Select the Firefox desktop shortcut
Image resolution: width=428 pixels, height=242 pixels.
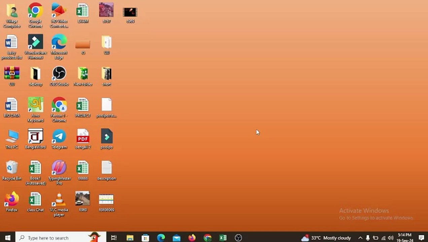12,202
